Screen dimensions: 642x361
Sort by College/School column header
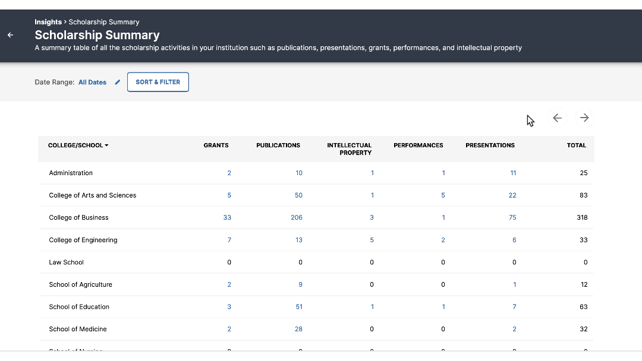[x=78, y=145]
